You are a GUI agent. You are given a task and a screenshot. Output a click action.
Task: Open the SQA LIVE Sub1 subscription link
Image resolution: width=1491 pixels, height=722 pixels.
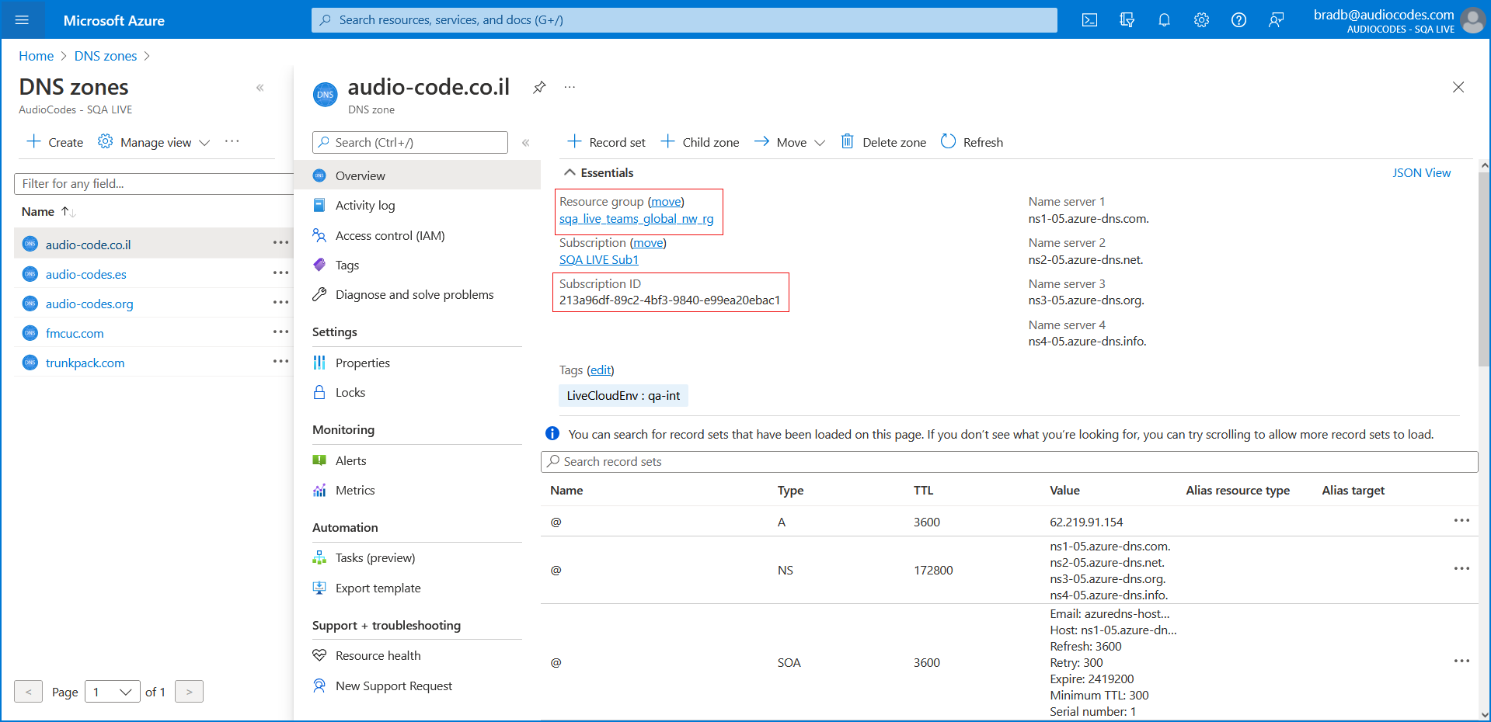(x=599, y=260)
